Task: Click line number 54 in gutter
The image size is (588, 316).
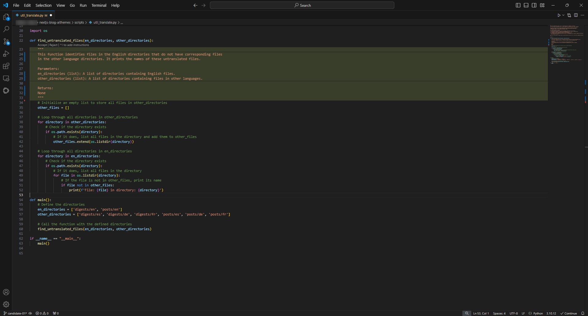Action: [x=21, y=200]
